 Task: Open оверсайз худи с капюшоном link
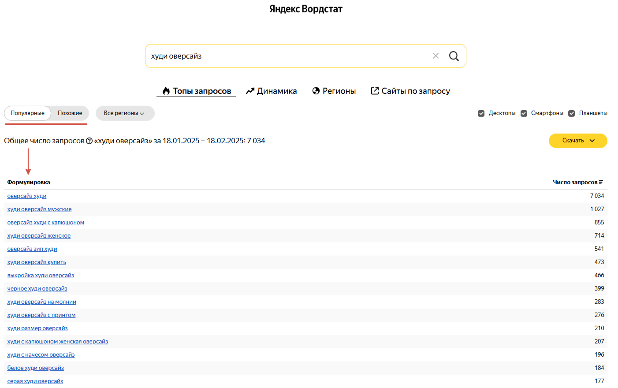tap(46, 222)
